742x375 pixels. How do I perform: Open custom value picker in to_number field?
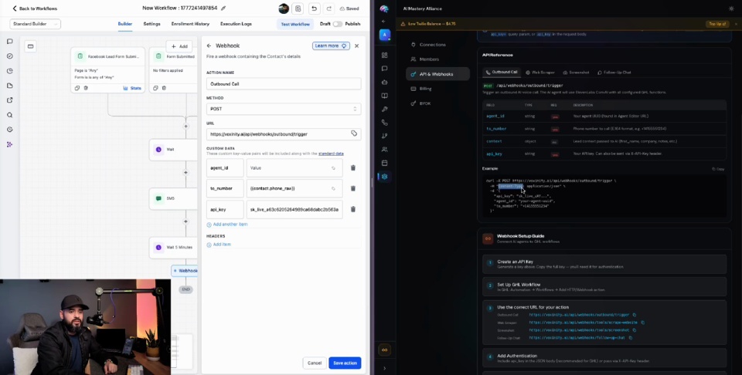click(333, 188)
